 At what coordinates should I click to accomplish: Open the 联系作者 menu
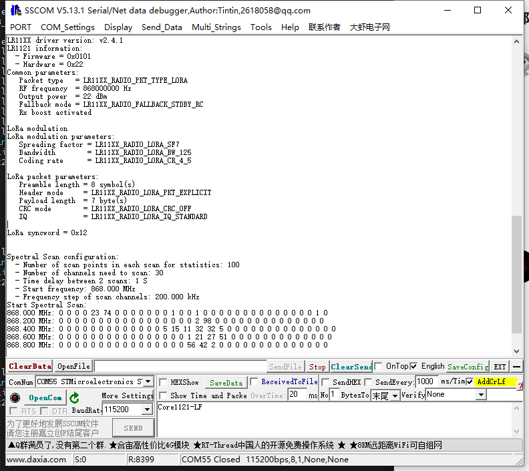point(324,27)
